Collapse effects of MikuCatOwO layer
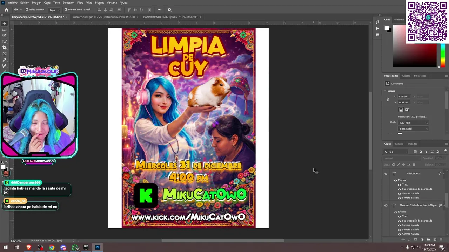The image size is (449, 252). point(444,174)
